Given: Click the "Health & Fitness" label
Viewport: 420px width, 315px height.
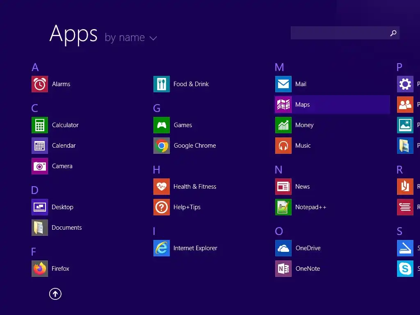Looking at the screenshot, I should pyautogui.click(x=195, y=187).
